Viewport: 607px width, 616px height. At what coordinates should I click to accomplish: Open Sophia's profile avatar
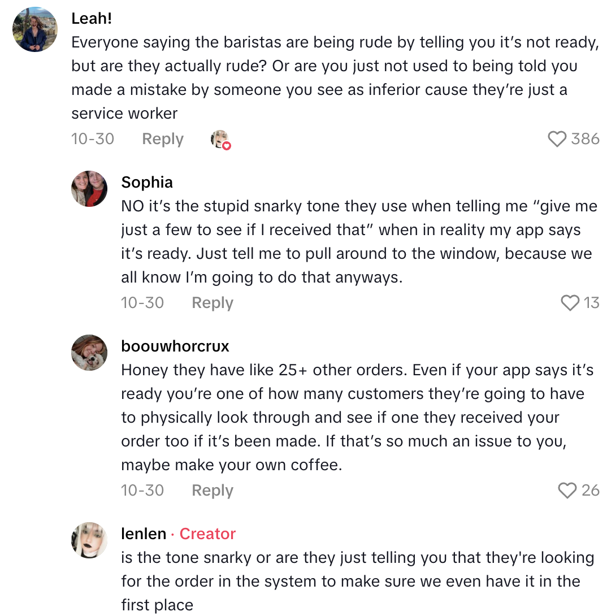(x=89, y=189)
